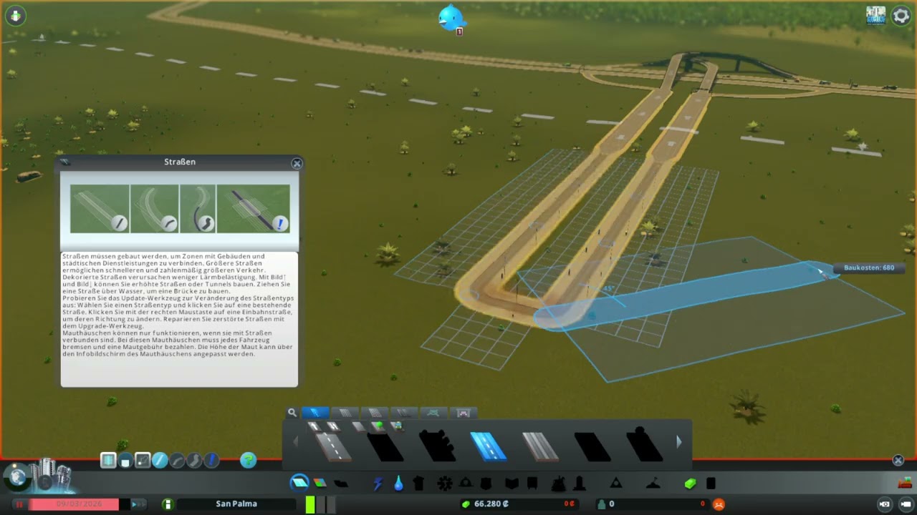Image resolution: width=917 pixels, height=515 pixels.
Task: Switch to the Small Roads tab
Action: (x=315, y=413)
